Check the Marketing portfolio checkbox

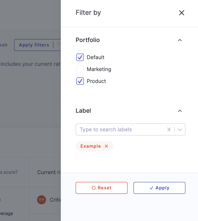pos(80,69)
